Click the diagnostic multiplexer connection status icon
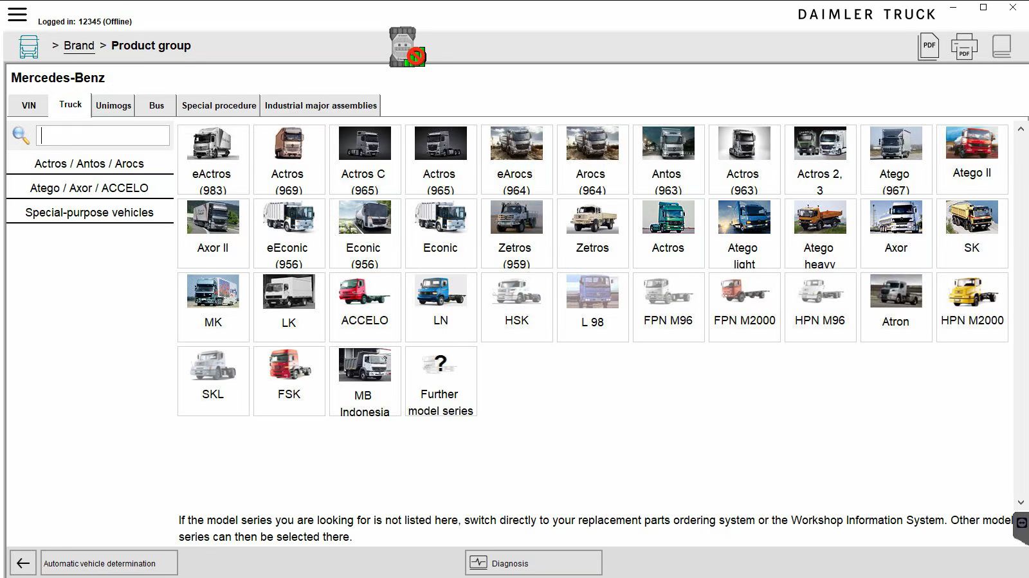This screenshot has width=1029, height=578. coord(406,47)
